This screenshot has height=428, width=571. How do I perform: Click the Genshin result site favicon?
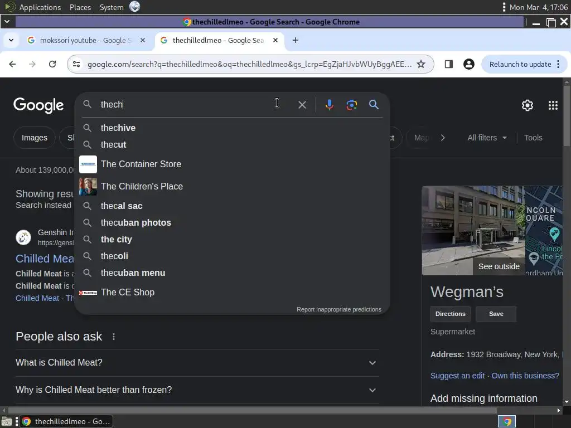pos(23,237)
